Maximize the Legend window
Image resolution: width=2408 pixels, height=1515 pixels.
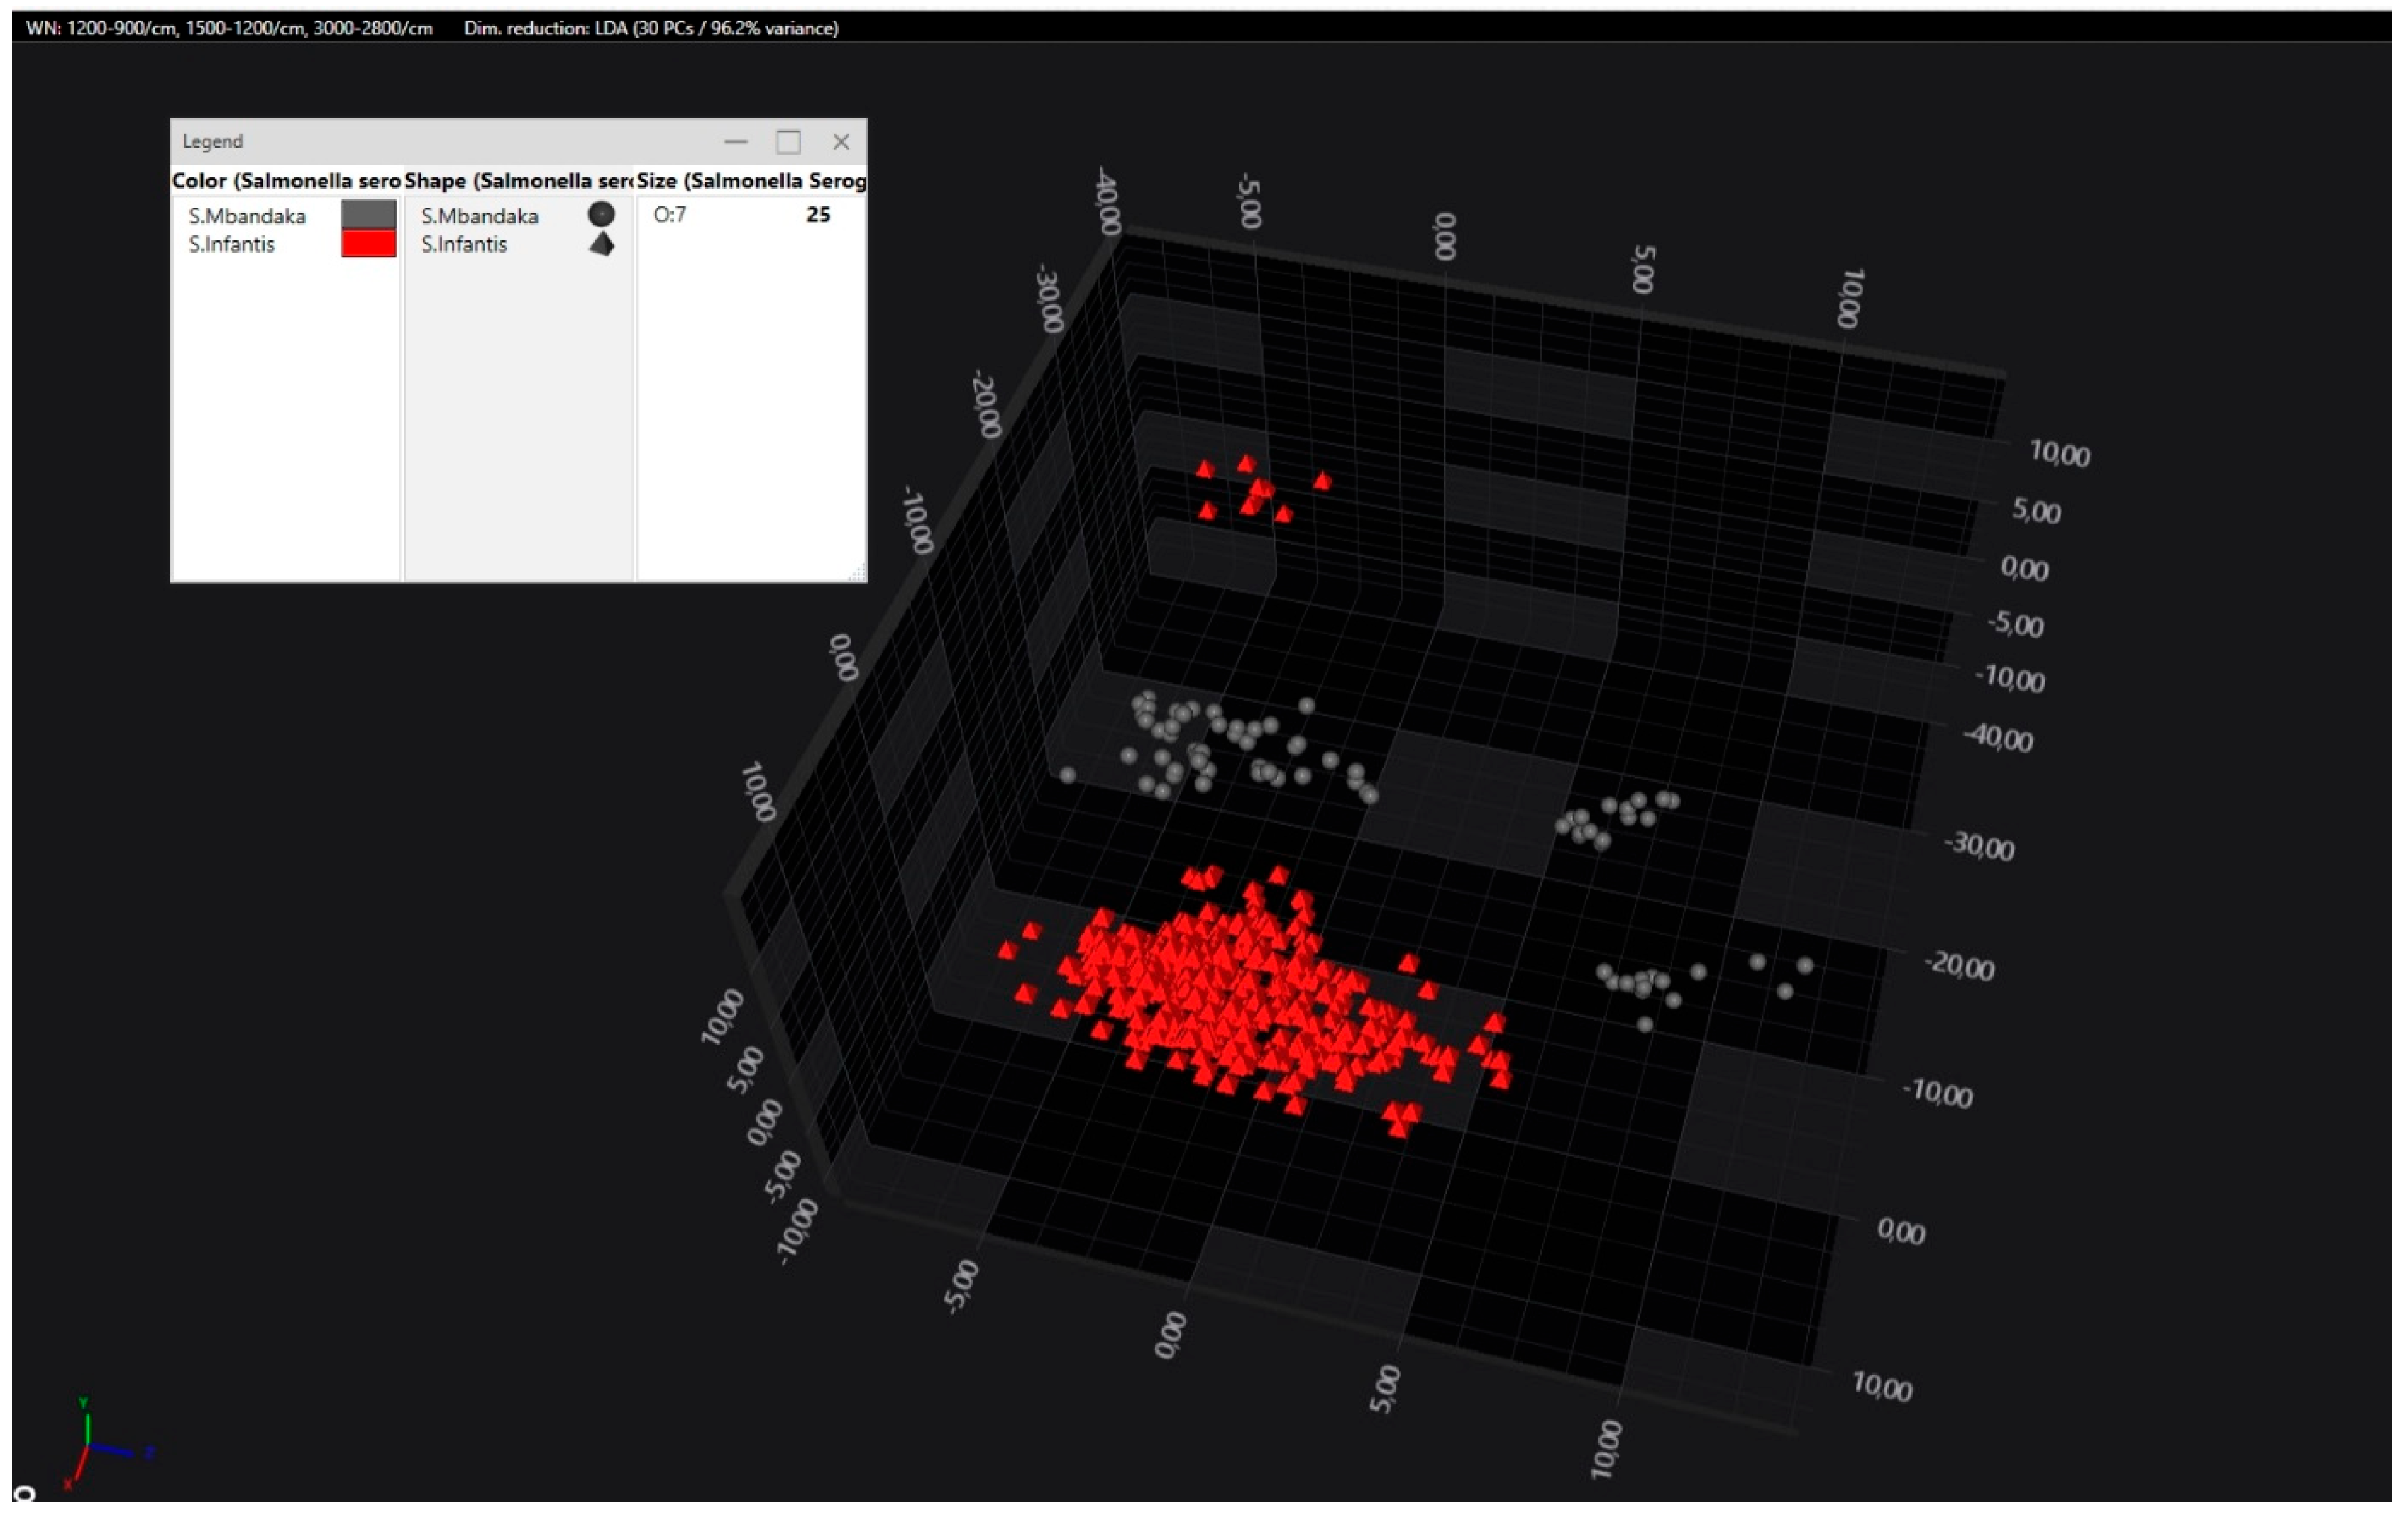789,142
